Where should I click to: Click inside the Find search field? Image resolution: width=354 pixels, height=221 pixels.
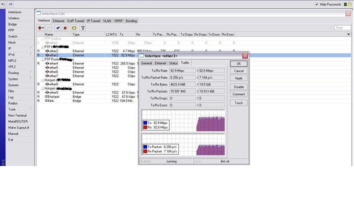point(342,27)
